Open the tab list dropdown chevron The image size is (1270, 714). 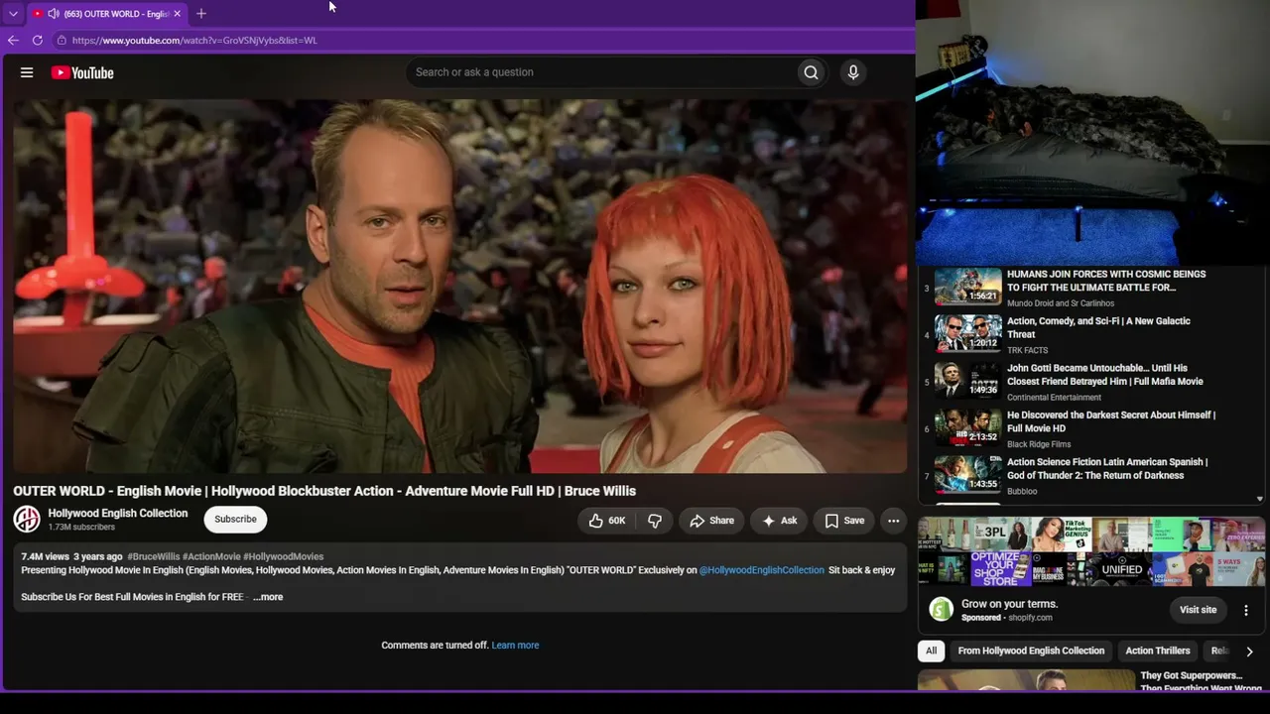(x=13, y=14)
